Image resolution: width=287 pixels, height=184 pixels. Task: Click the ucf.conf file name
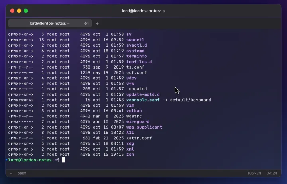137,72
